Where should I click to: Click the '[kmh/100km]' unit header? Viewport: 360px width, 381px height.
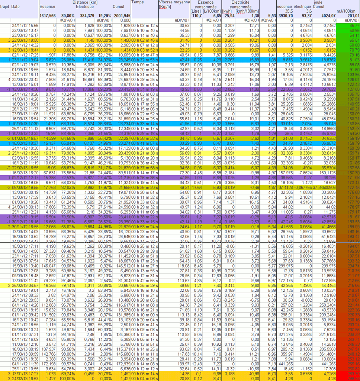247,11
